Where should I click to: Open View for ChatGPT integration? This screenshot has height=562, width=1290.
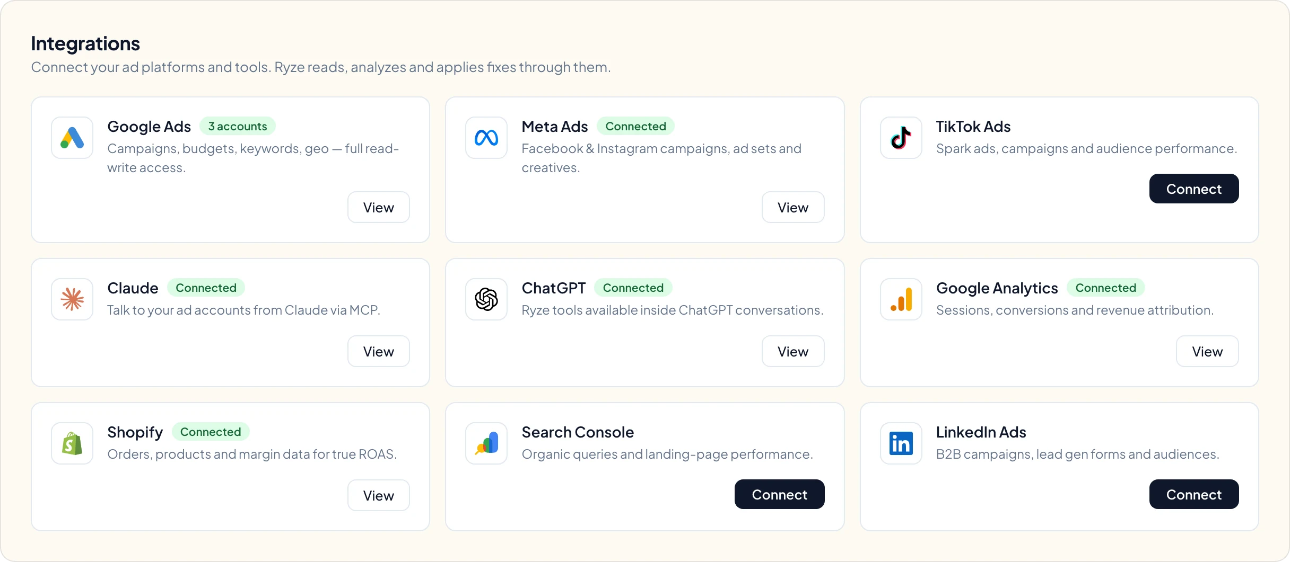(x=793, y=351)
